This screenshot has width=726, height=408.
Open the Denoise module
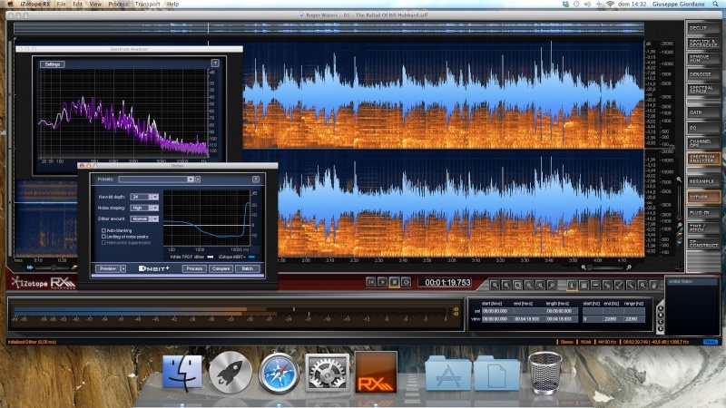tap(703, 74)
